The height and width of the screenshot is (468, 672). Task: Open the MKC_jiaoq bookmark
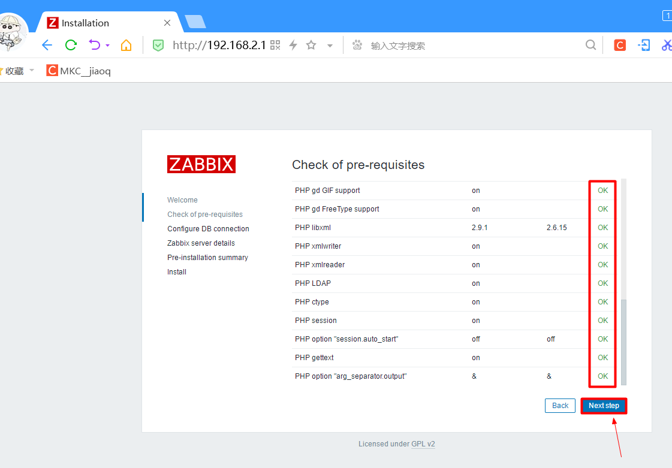pos(79,71)
